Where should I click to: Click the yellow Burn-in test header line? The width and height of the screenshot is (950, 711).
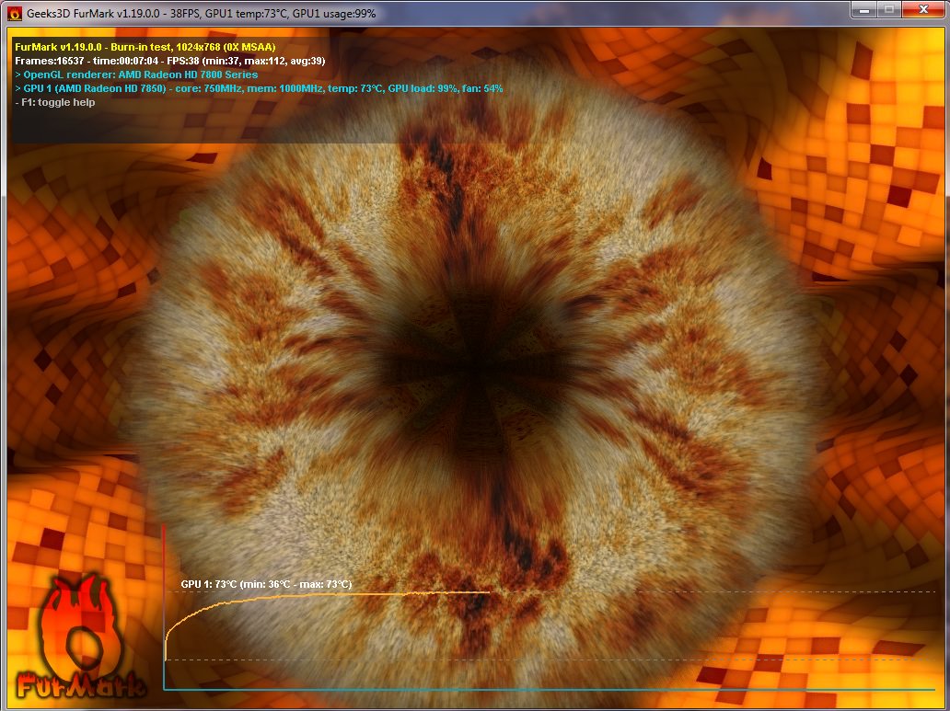click(145, 46)
